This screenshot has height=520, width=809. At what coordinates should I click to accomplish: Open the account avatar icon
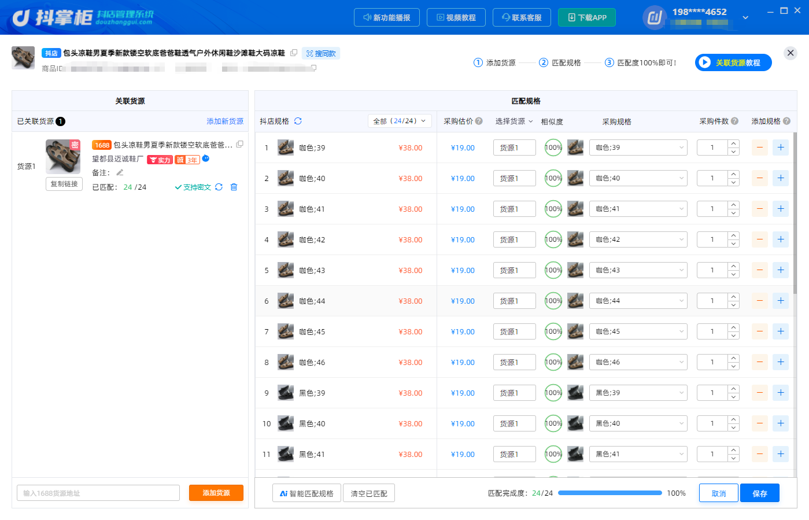[655, 17]
